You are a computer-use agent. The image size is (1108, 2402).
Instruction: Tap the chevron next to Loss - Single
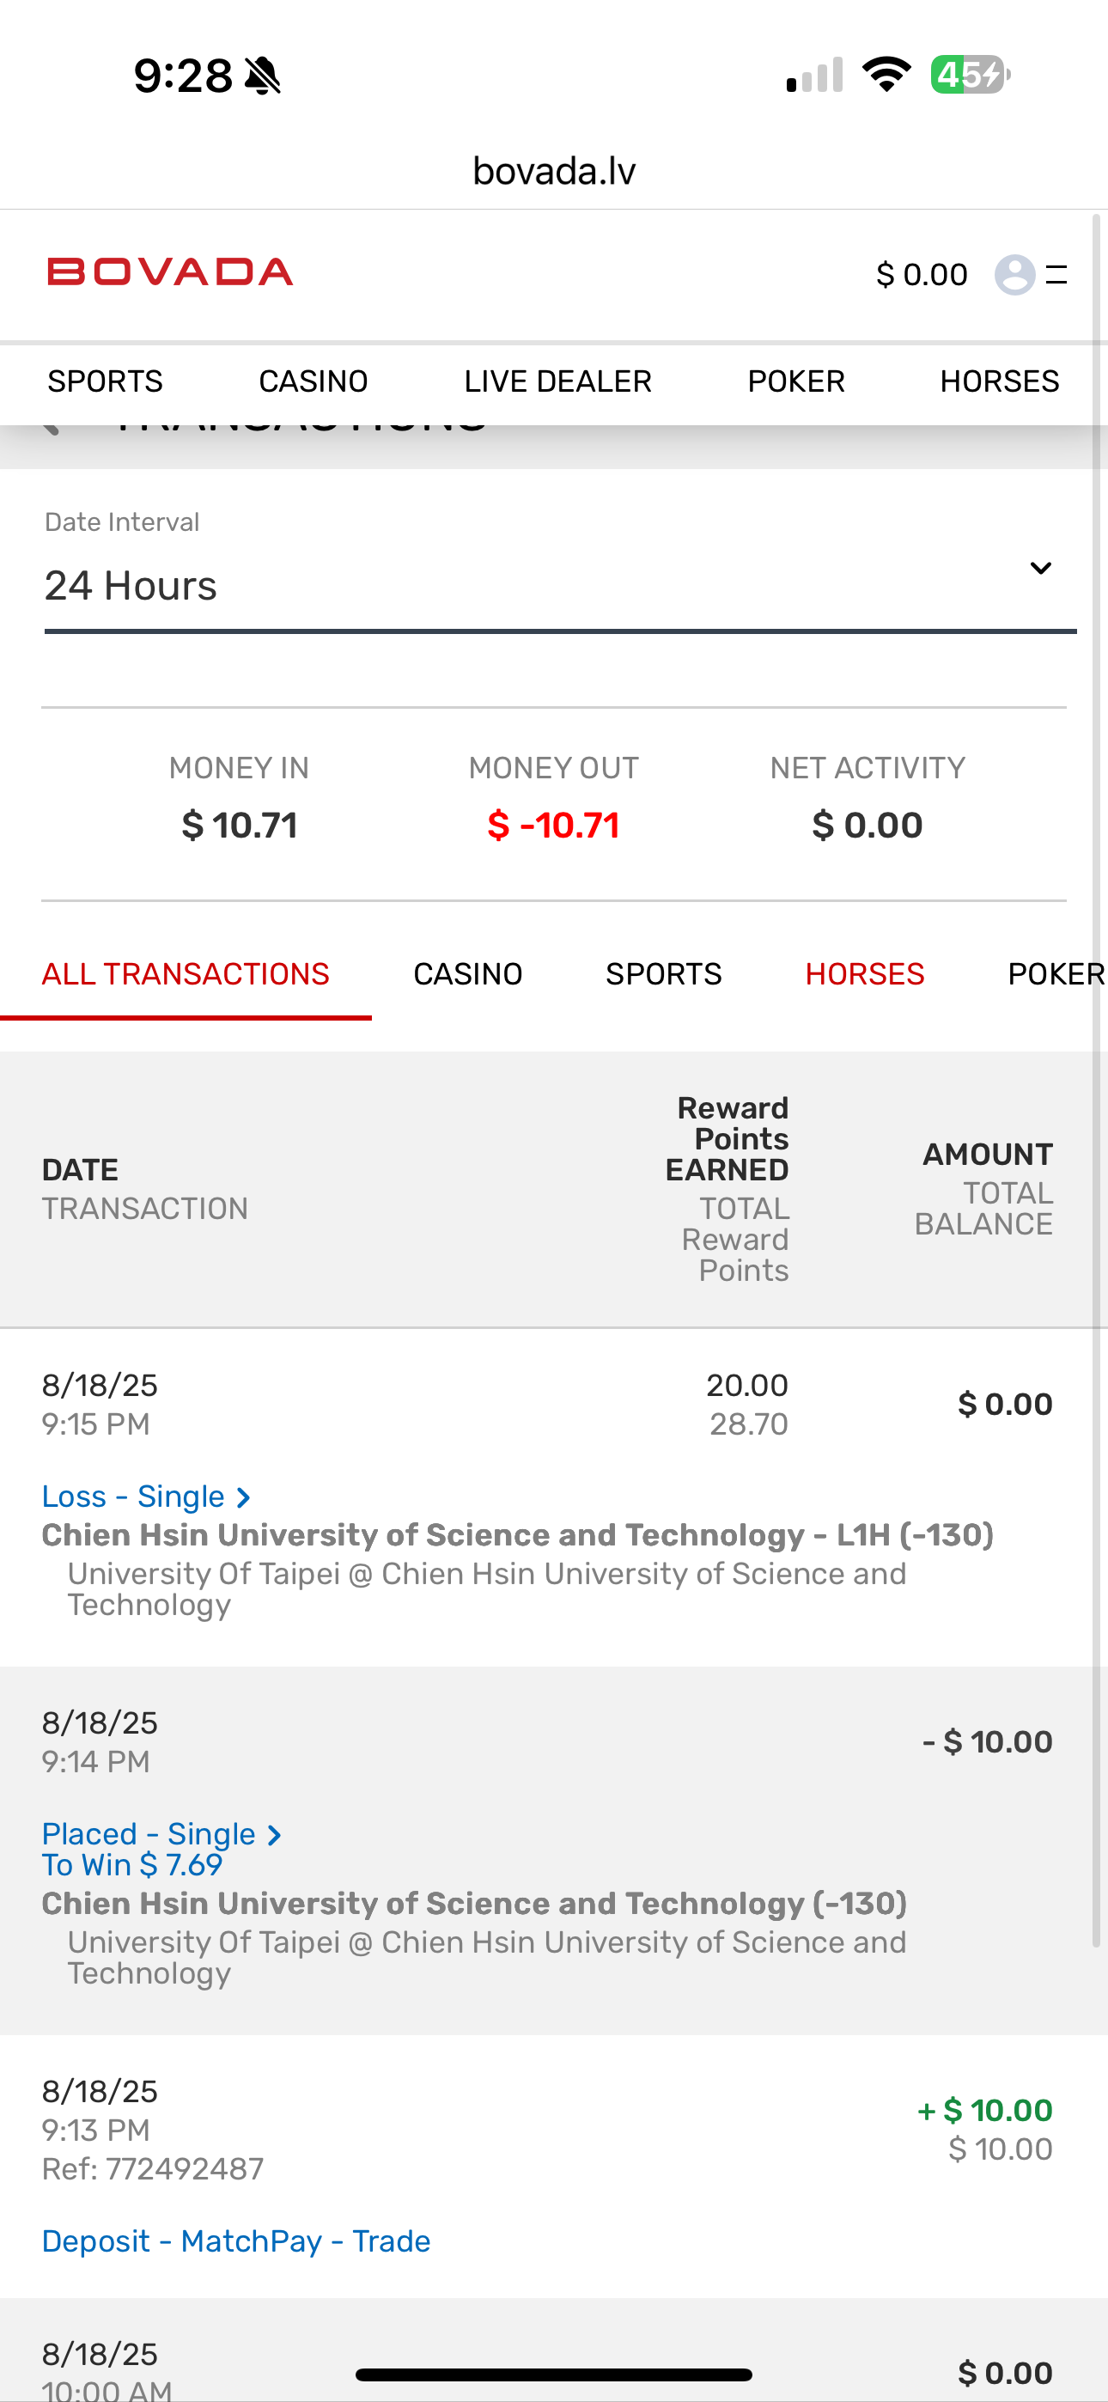tap(244, 1497)
